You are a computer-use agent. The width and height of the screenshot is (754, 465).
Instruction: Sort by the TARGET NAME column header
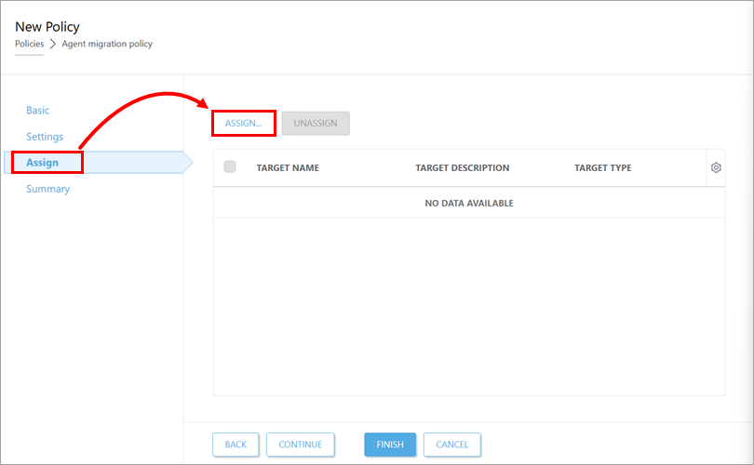(288, 168)
